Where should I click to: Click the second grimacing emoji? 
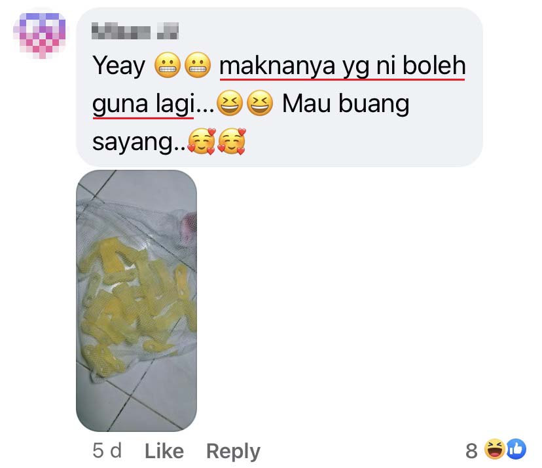coord(198,65)
